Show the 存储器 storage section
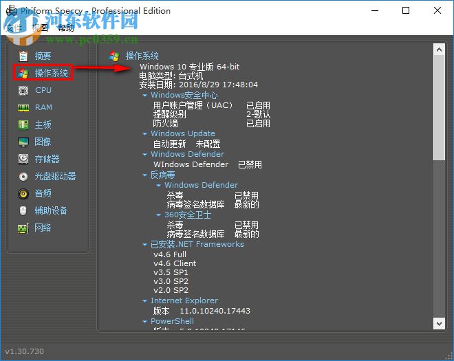This screenshot has height=361, width=454. coord(47,159)
